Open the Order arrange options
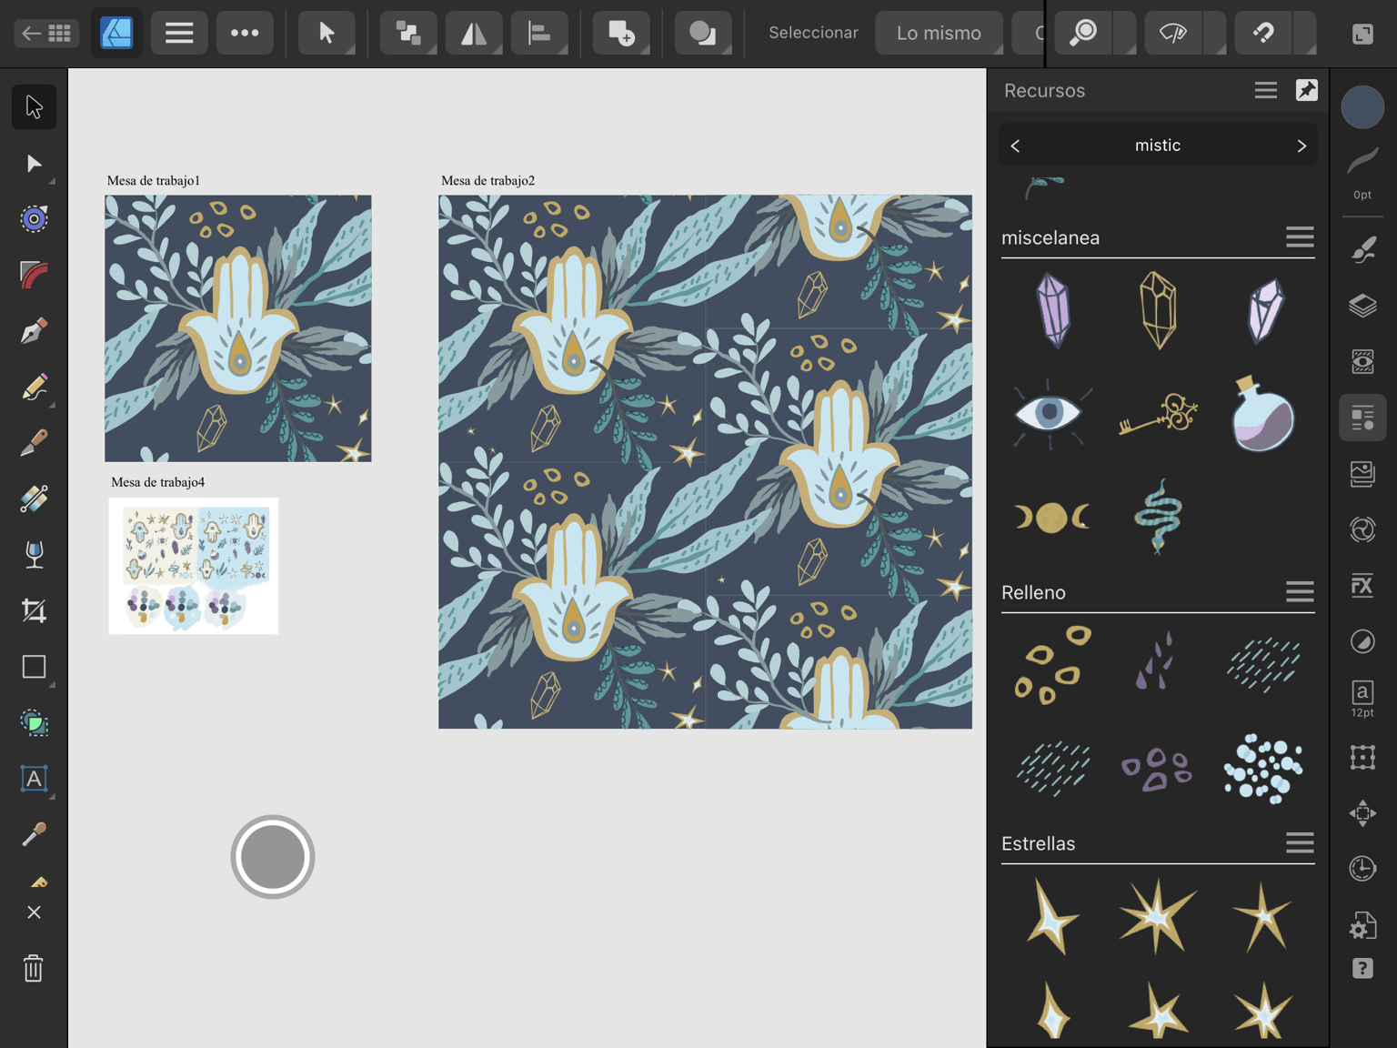This screenshot has height=1048, width=1397. pyautogui.click(x=408, y=34)
